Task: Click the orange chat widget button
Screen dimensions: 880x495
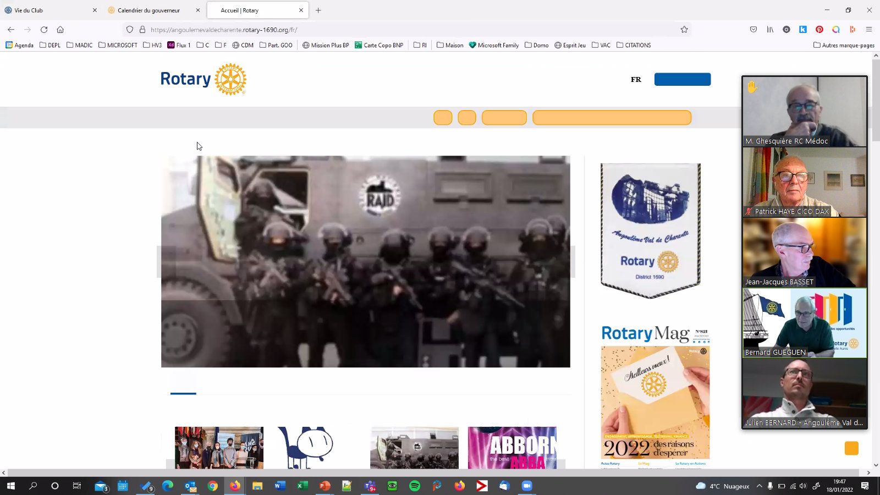Action: (851, 448)
